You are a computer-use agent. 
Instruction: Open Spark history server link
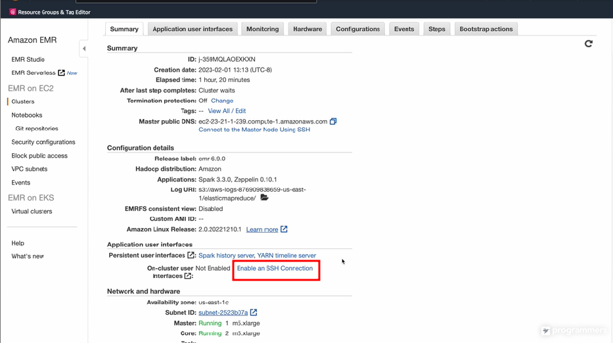point(227,256)
